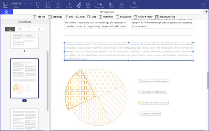Image resolution: width=209 pixels, height=131 pixels.
Task: Open Bates Numbering options
Action: click(x=165, y=17)
